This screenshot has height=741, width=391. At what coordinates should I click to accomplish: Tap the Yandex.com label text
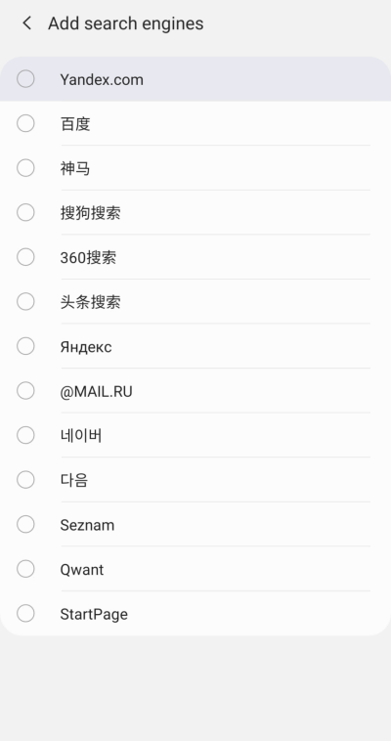[102, 79]
